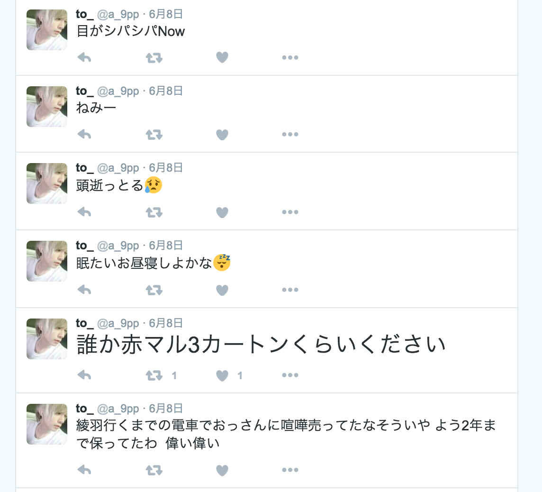Image resolution: width=542 pixels, height=492 pixels.
Task: Open the @a_9pp handle on first tweet
Action: (118, 15)
